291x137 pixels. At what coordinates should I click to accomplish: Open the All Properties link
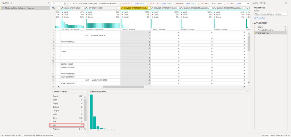(x=259, y=18)
